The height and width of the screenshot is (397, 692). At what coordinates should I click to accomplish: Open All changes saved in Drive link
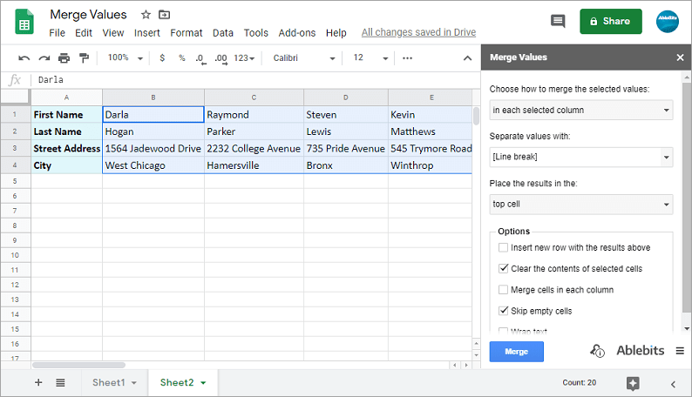pos(418,32)
